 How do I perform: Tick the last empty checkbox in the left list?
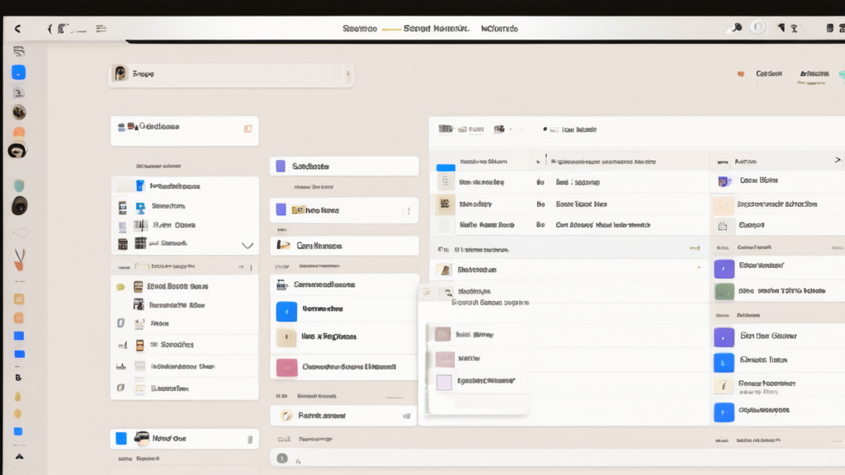[121, 387]
